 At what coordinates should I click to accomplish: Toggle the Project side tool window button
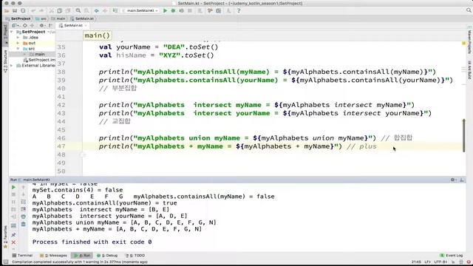pos(5,35)
